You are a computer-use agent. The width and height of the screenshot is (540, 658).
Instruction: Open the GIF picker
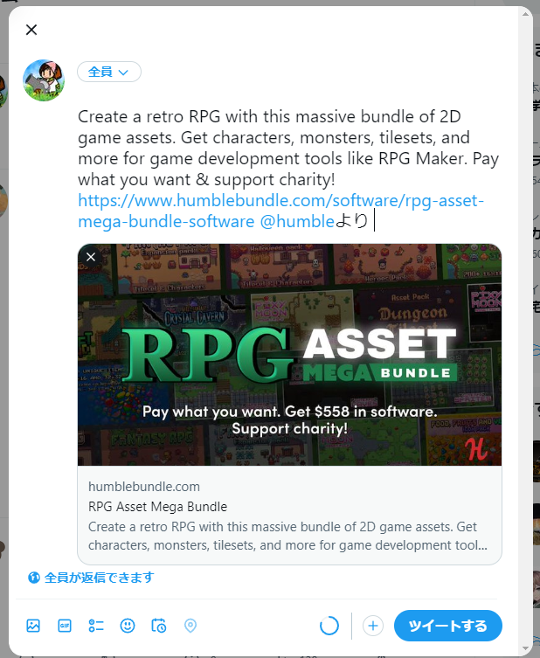[65, 626]
